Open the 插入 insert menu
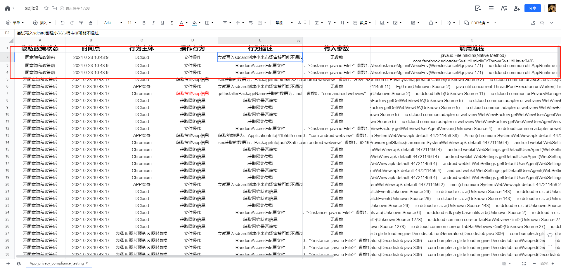561x268 pixels. click(x=42, y=23)
